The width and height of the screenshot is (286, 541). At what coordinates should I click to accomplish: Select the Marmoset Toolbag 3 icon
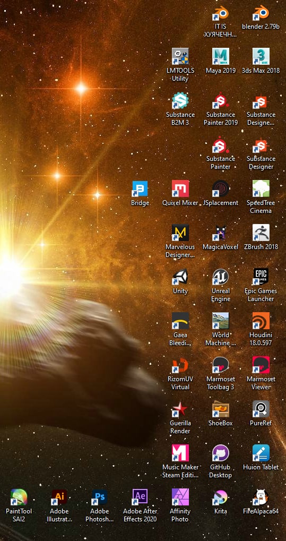tap(220, 365)
